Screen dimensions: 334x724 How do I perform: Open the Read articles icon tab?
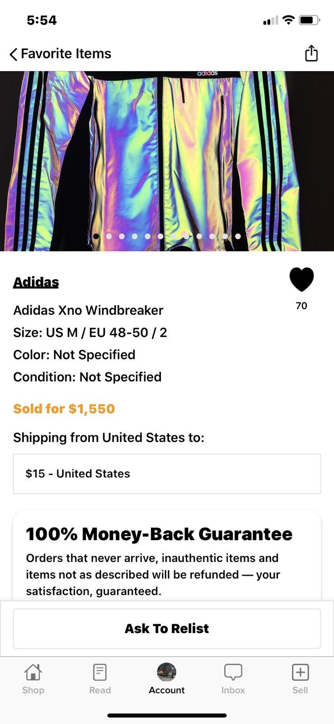point(100,678)
